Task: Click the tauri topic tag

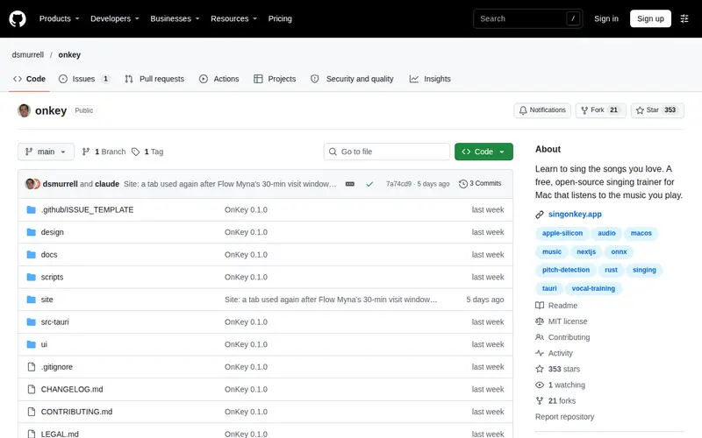Action: 549,288
